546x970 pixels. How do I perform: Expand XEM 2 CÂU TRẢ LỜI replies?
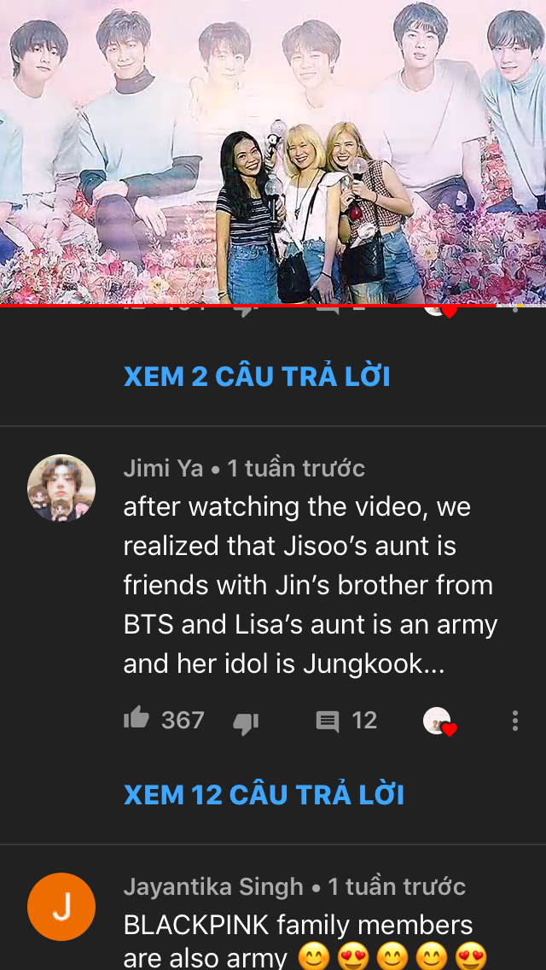coord(258,376)
